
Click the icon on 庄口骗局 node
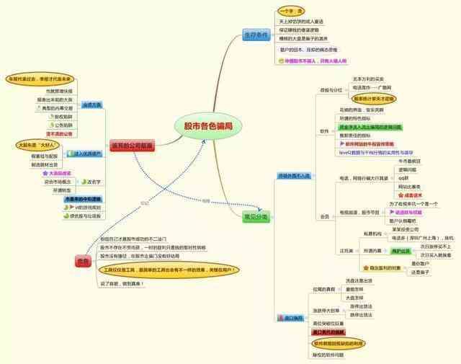click(280, 318)
